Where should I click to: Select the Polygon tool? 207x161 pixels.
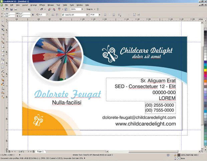[x=3, y=55]
